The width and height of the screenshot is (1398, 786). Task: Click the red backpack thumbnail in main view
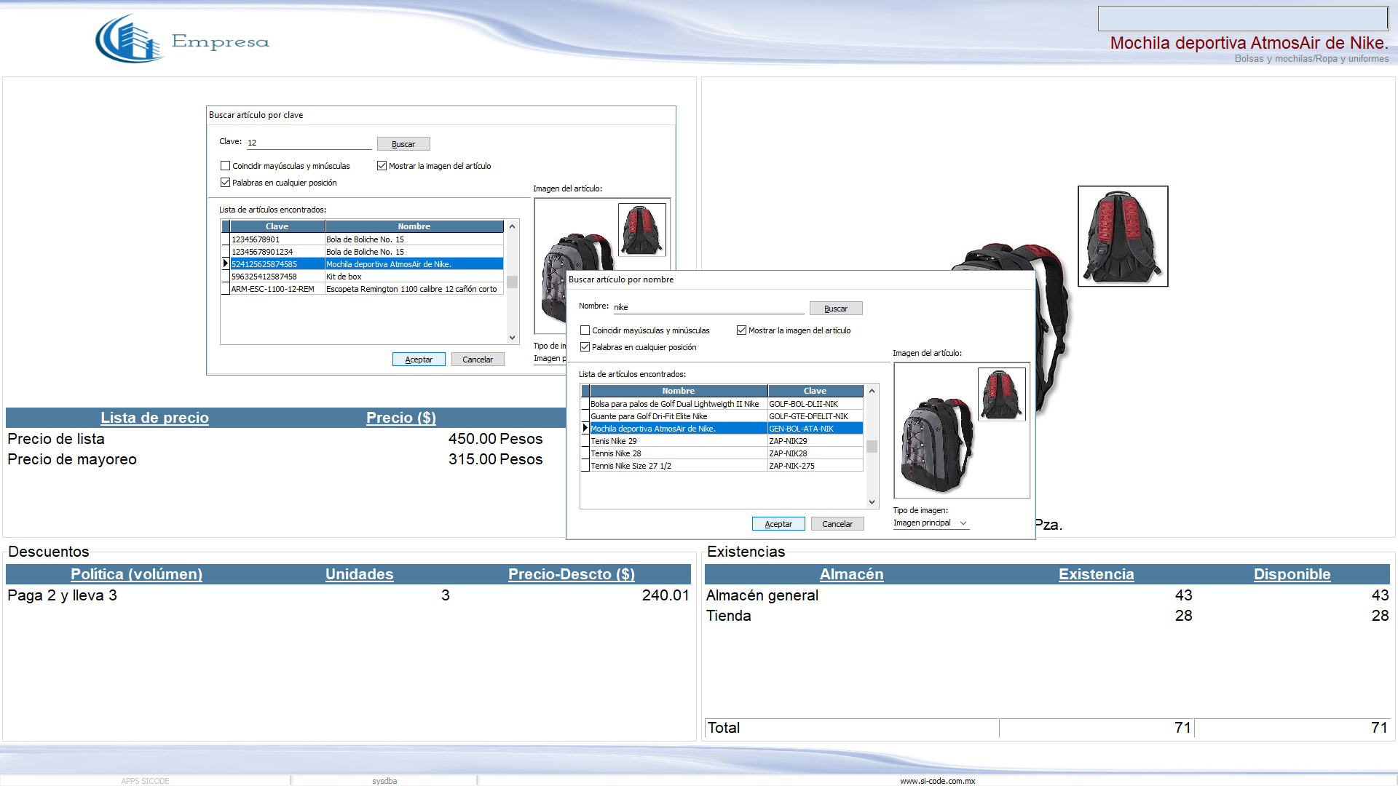click(x=1122, y=236)
